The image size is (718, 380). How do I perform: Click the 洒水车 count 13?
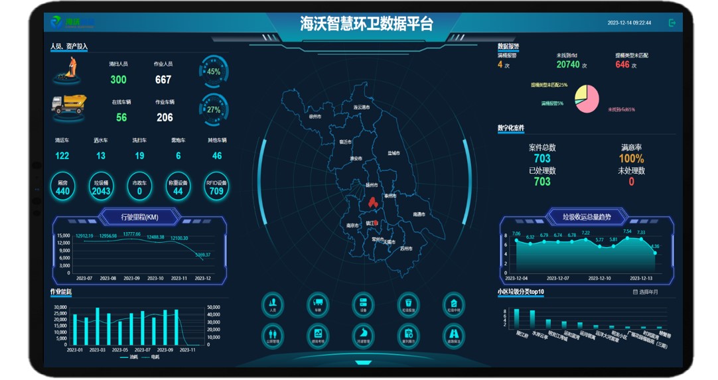(x=101, y=156)
